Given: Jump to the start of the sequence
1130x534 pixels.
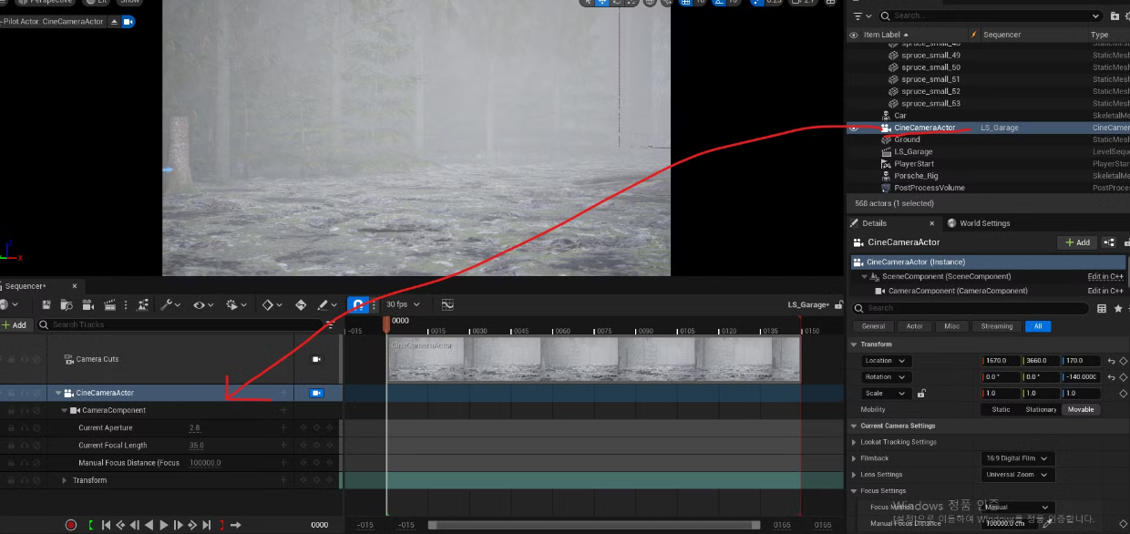Looking at the screenshot, I should tap(106, 525).
